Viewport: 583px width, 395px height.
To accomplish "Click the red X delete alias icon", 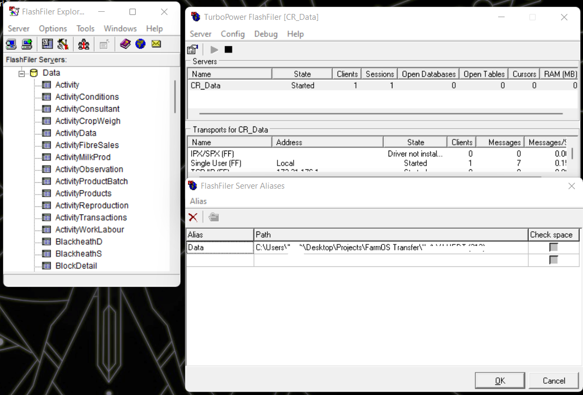I will point(193,217).
